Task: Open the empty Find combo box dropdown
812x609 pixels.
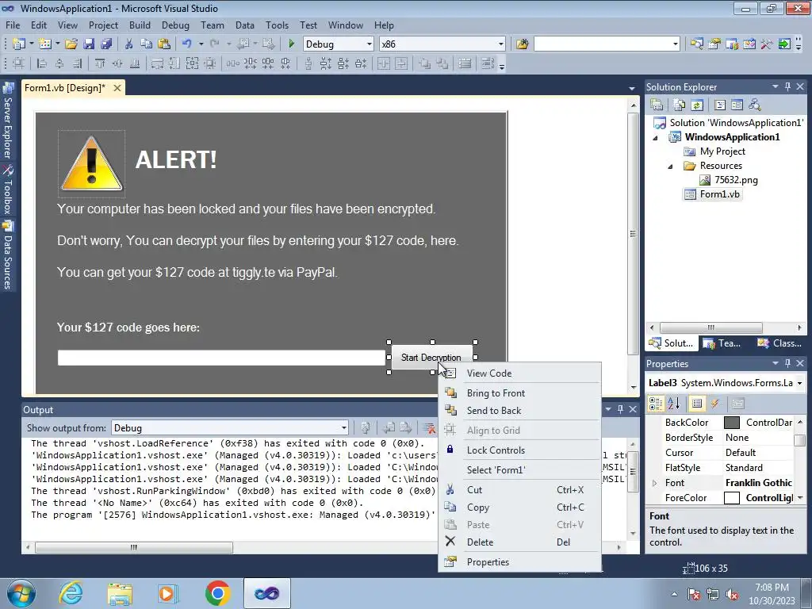Action: tap(675, 44)
